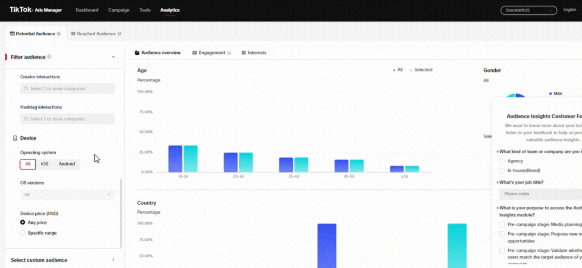
Task: Click the 35-44 All blue bar
Action: click(286, 165)
